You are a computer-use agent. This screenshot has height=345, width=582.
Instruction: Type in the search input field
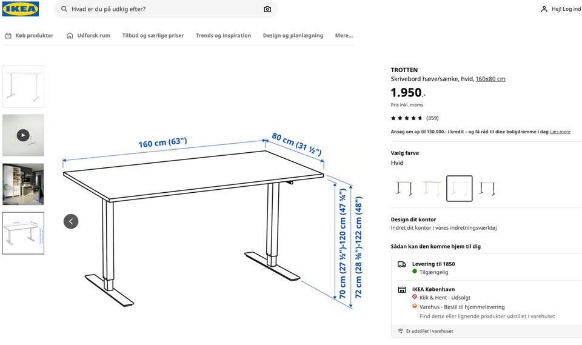pos(164,9)
